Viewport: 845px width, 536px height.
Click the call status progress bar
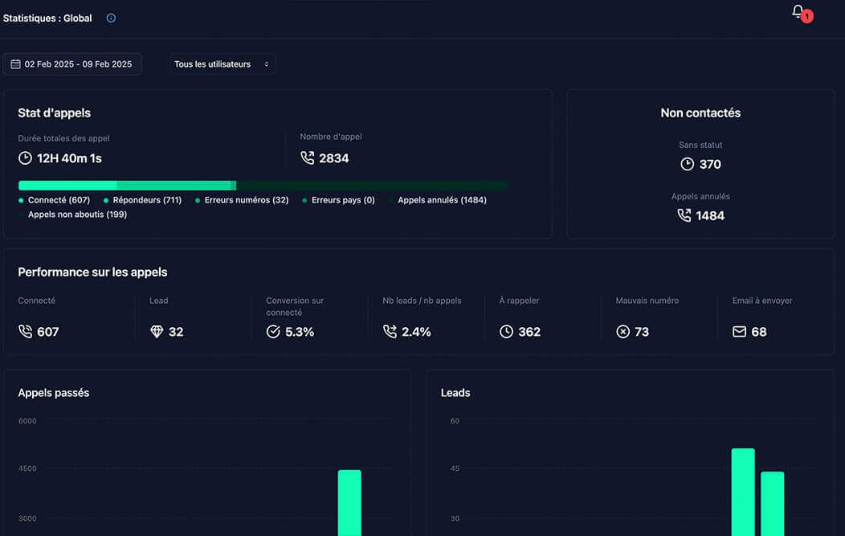pos(263,186)
